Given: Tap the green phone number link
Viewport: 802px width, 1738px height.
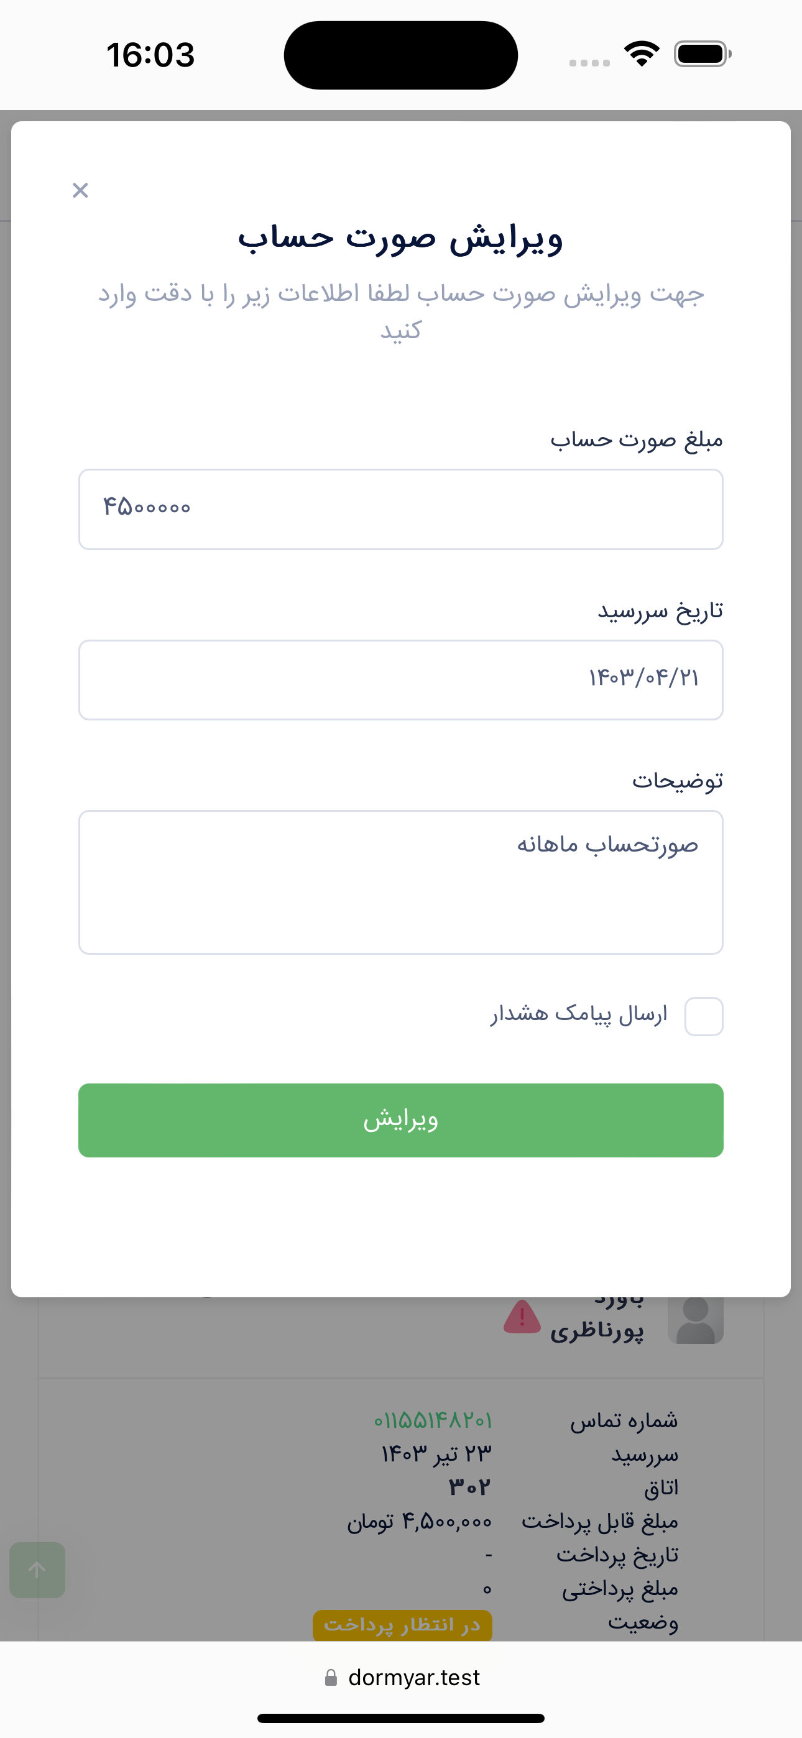Looking at the screenshot, I should pyautogui.click(x=433, y=1420).
